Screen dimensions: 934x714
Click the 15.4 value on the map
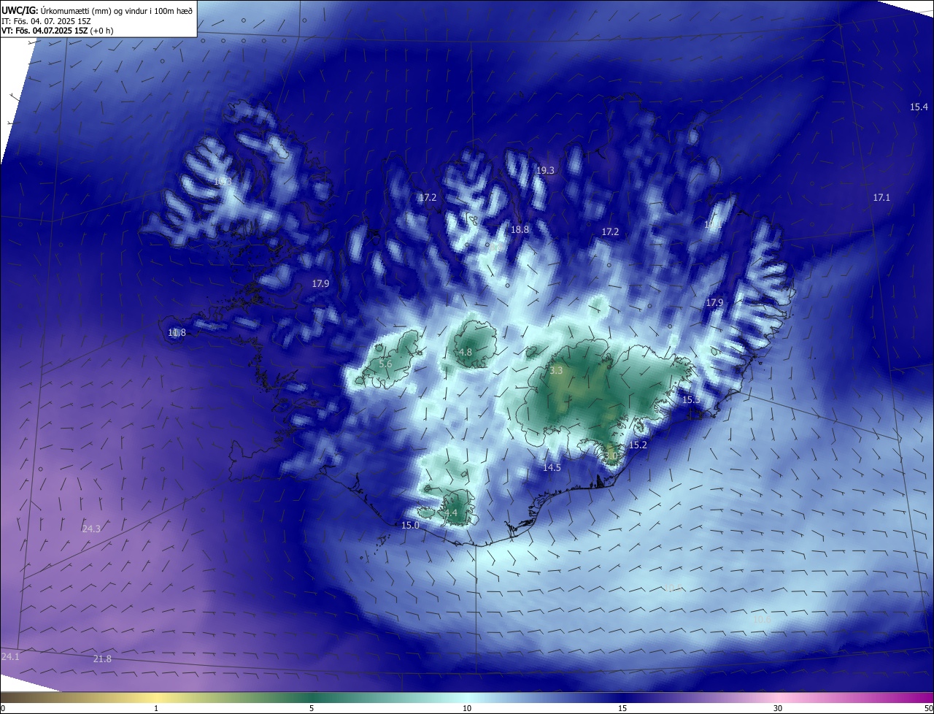(x=919, y=107)
